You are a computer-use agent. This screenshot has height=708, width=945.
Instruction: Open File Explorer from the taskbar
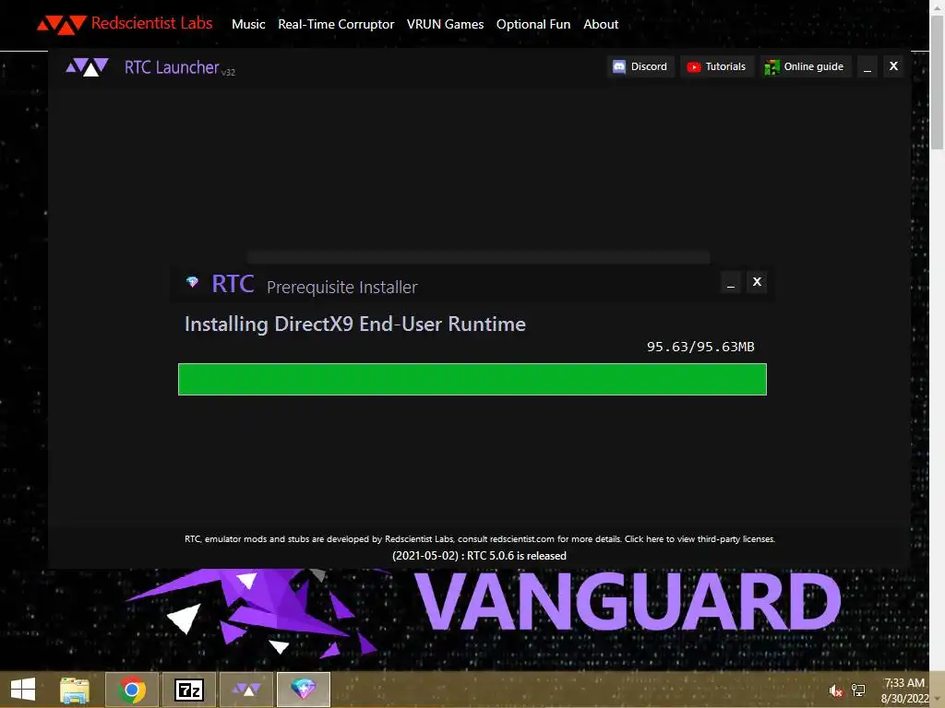(74, 690)
